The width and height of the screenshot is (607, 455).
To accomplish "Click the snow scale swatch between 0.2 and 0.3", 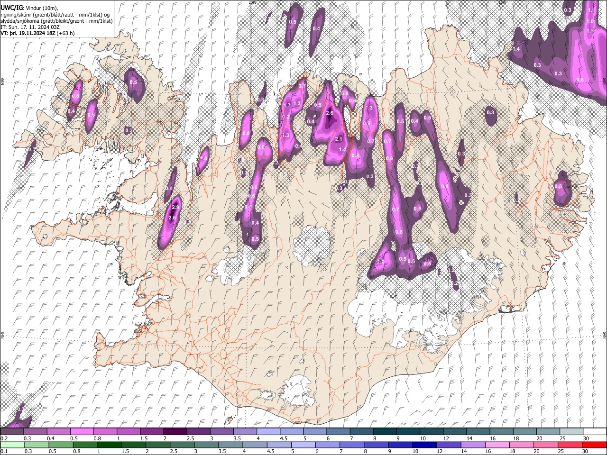I will (x=12, y=431).
